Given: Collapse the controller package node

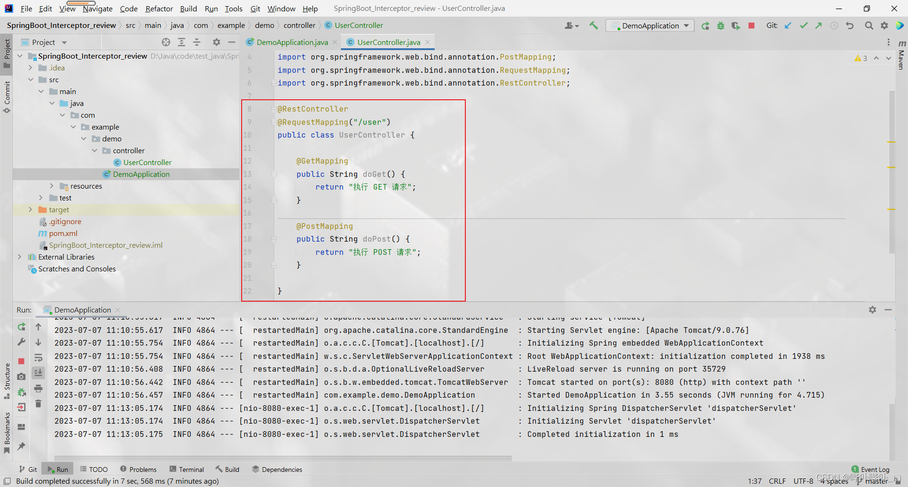Looking at the screenshot, I should coord(94,150).
